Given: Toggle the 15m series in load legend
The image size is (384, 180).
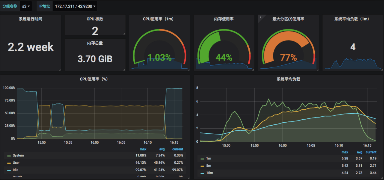Looking at the screenshot, I should pyautogui.click(x=210, y=173).
